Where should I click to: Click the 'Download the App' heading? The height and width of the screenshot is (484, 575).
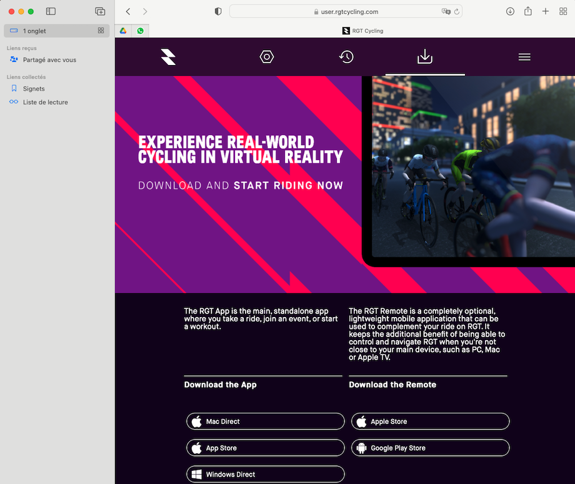(220, 385)
